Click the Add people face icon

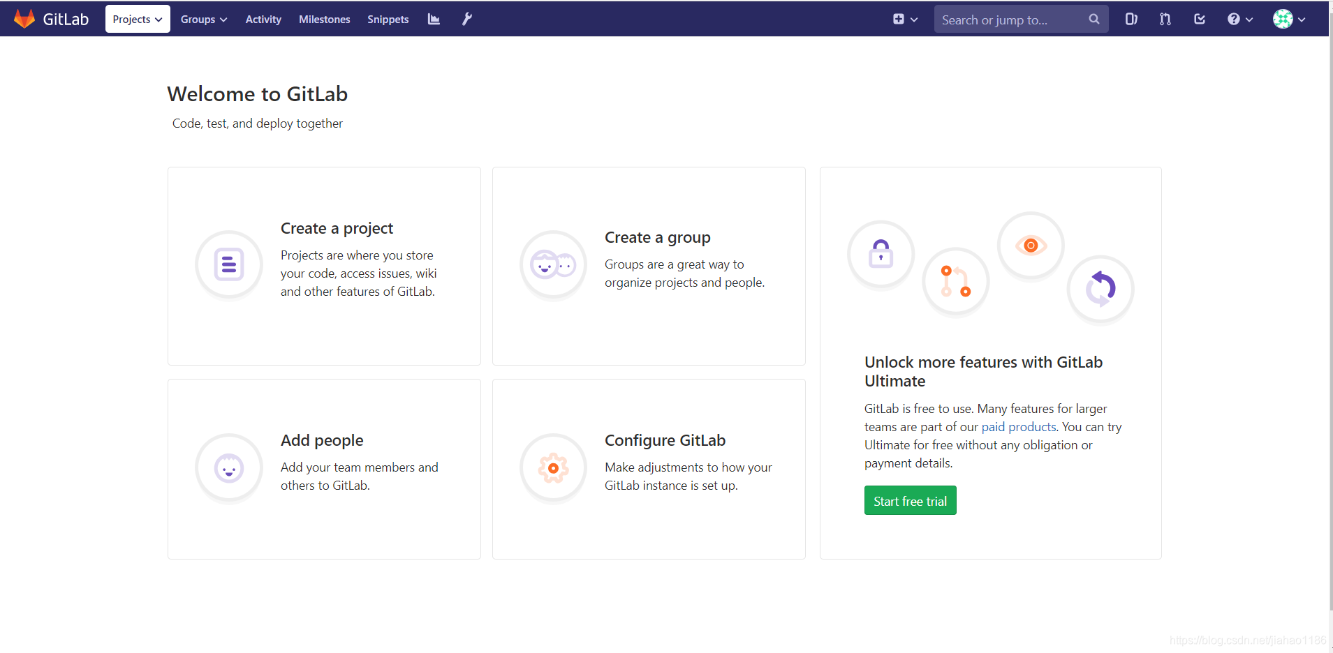229,468
